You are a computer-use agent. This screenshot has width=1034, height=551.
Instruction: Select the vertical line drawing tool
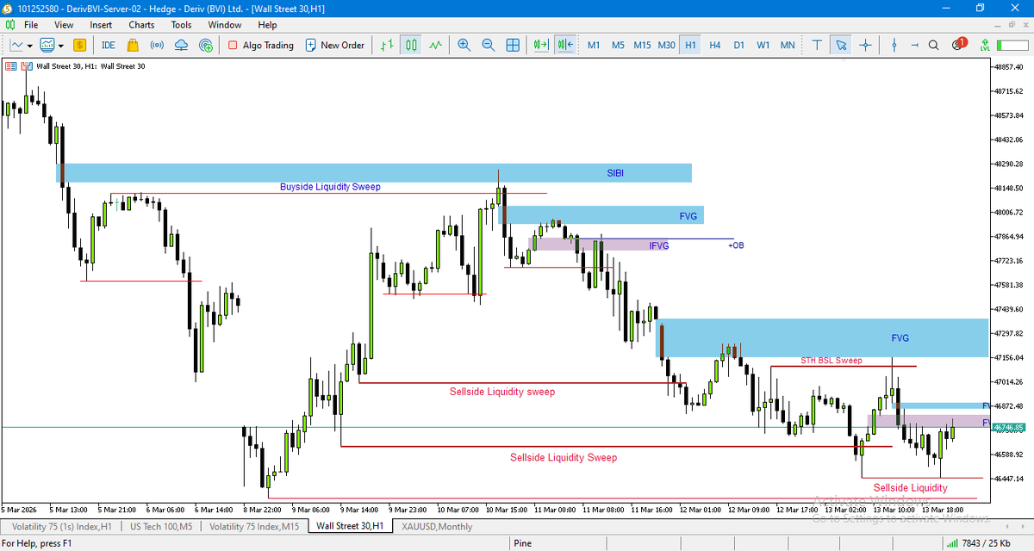tap(894, 45)
